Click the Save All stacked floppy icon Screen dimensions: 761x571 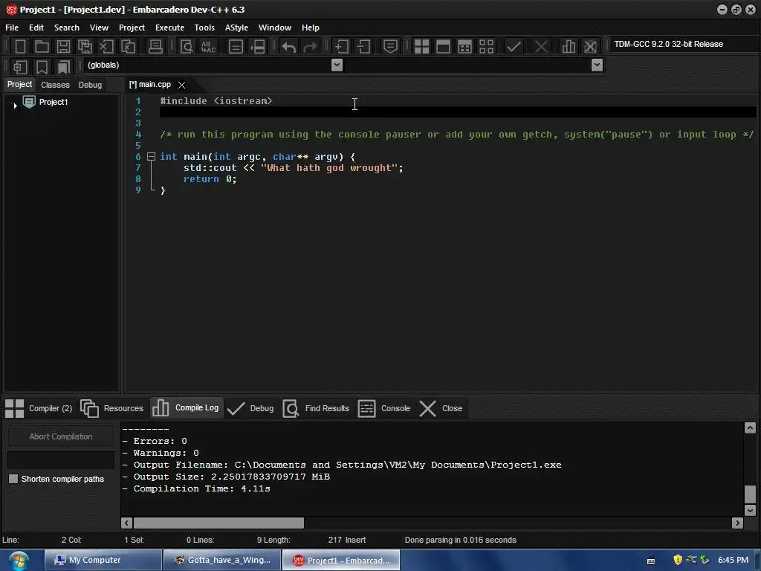(85, 47)
